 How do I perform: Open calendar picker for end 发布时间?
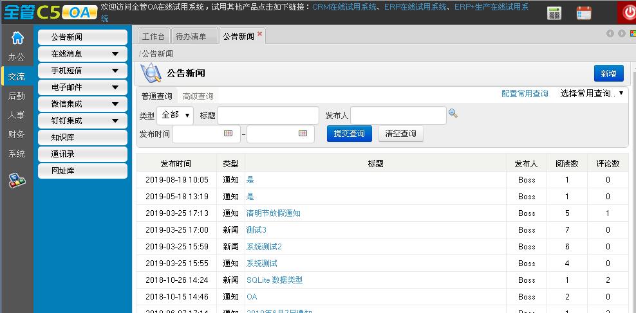point(303,133)
